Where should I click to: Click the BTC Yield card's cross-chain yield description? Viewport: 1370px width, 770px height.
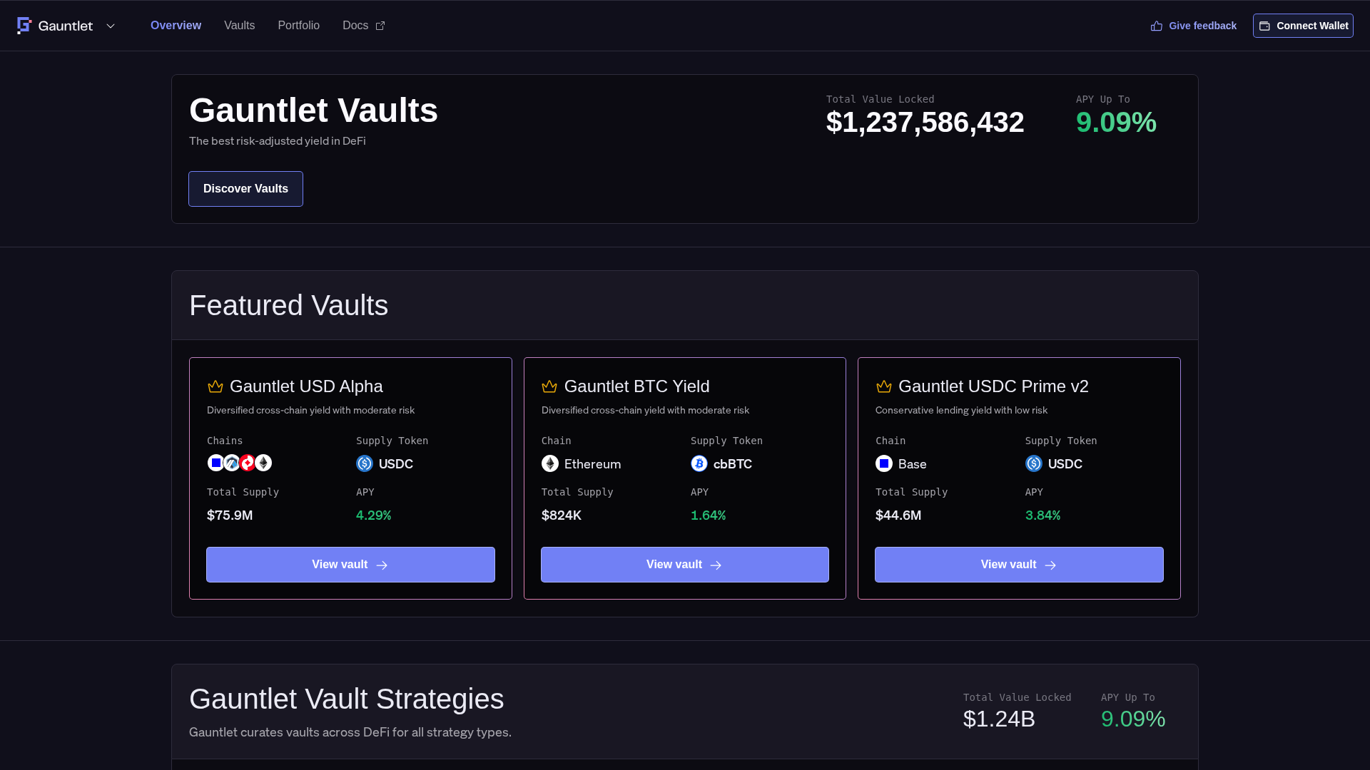(646, 410)
